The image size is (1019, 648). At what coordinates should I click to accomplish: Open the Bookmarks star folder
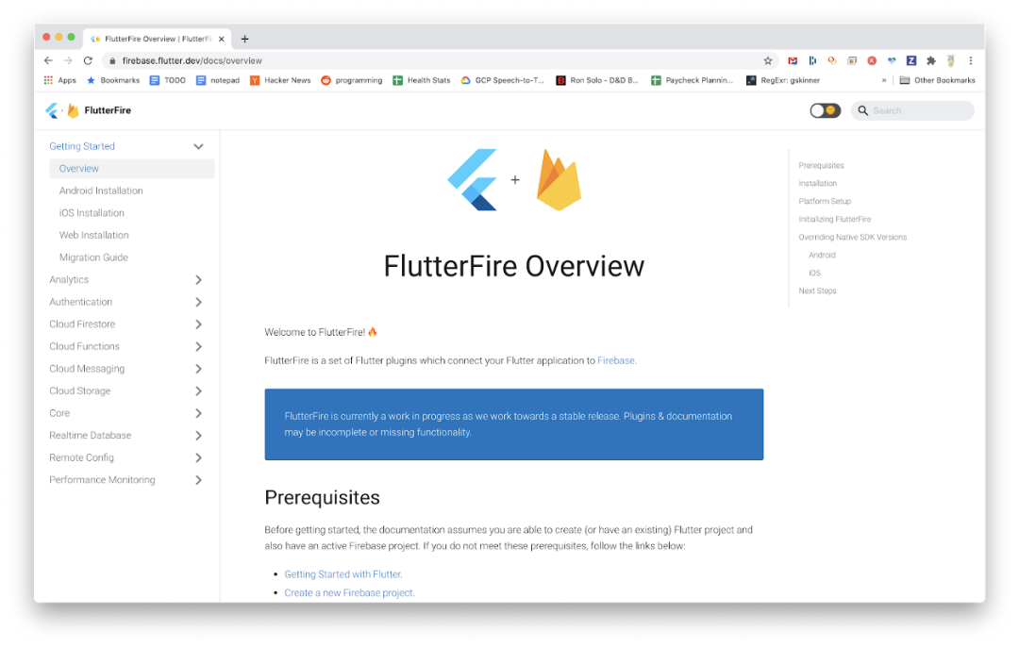112,80
